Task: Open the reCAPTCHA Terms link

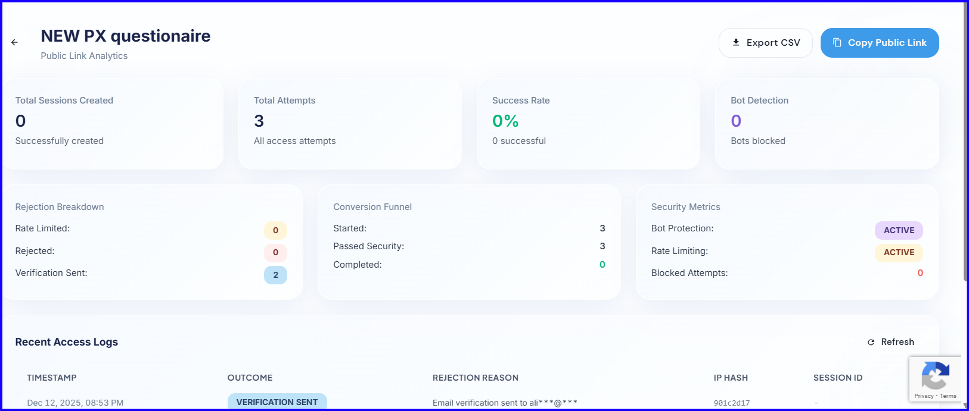Action: (948, 396)
